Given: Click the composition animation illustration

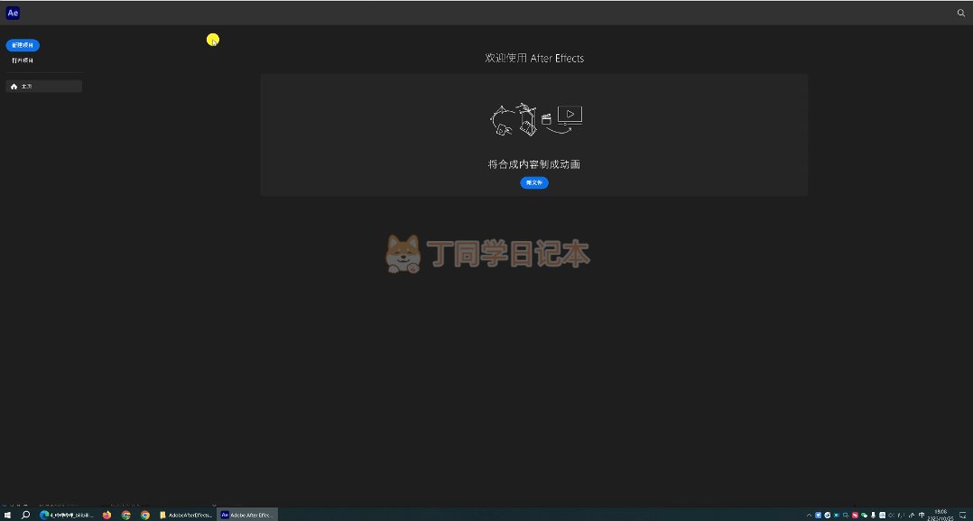Looking at the screenshot, I should (535, 120).
